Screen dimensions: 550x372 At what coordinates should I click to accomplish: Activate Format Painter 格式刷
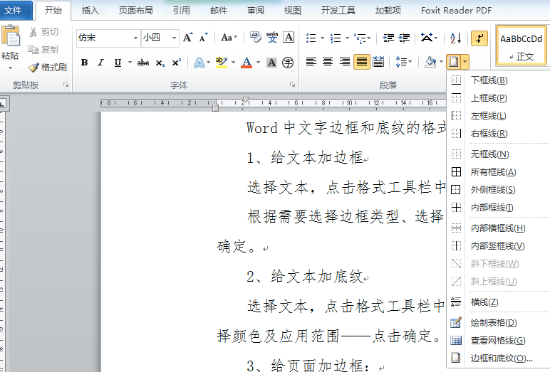coord(47,68)
